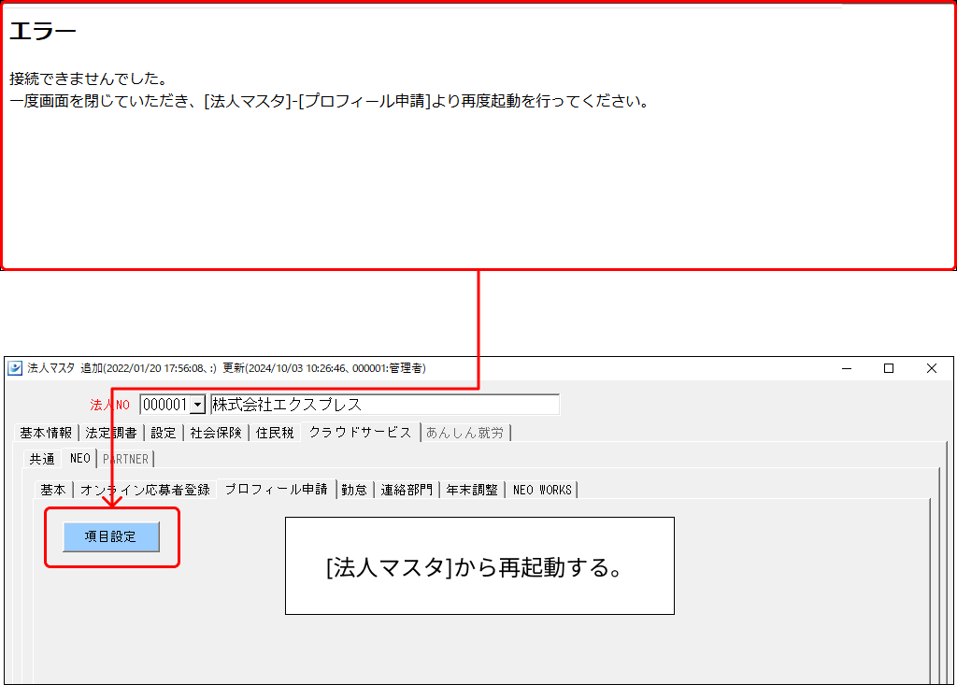The image size is (957, 685).
Task: Switch to the 年末調整 tab
Action: (472, 490)
